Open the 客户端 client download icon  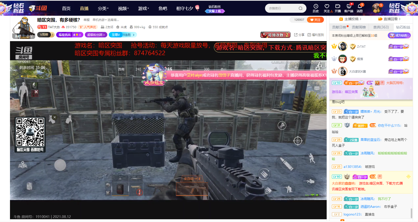(x=349, y=6)
